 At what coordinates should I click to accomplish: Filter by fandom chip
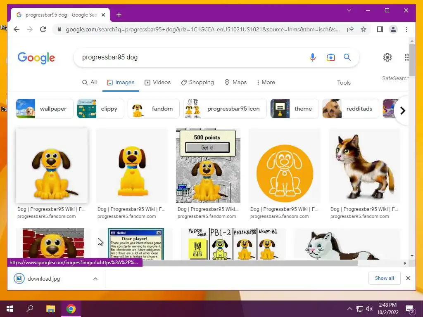click(x=154, y=109)
